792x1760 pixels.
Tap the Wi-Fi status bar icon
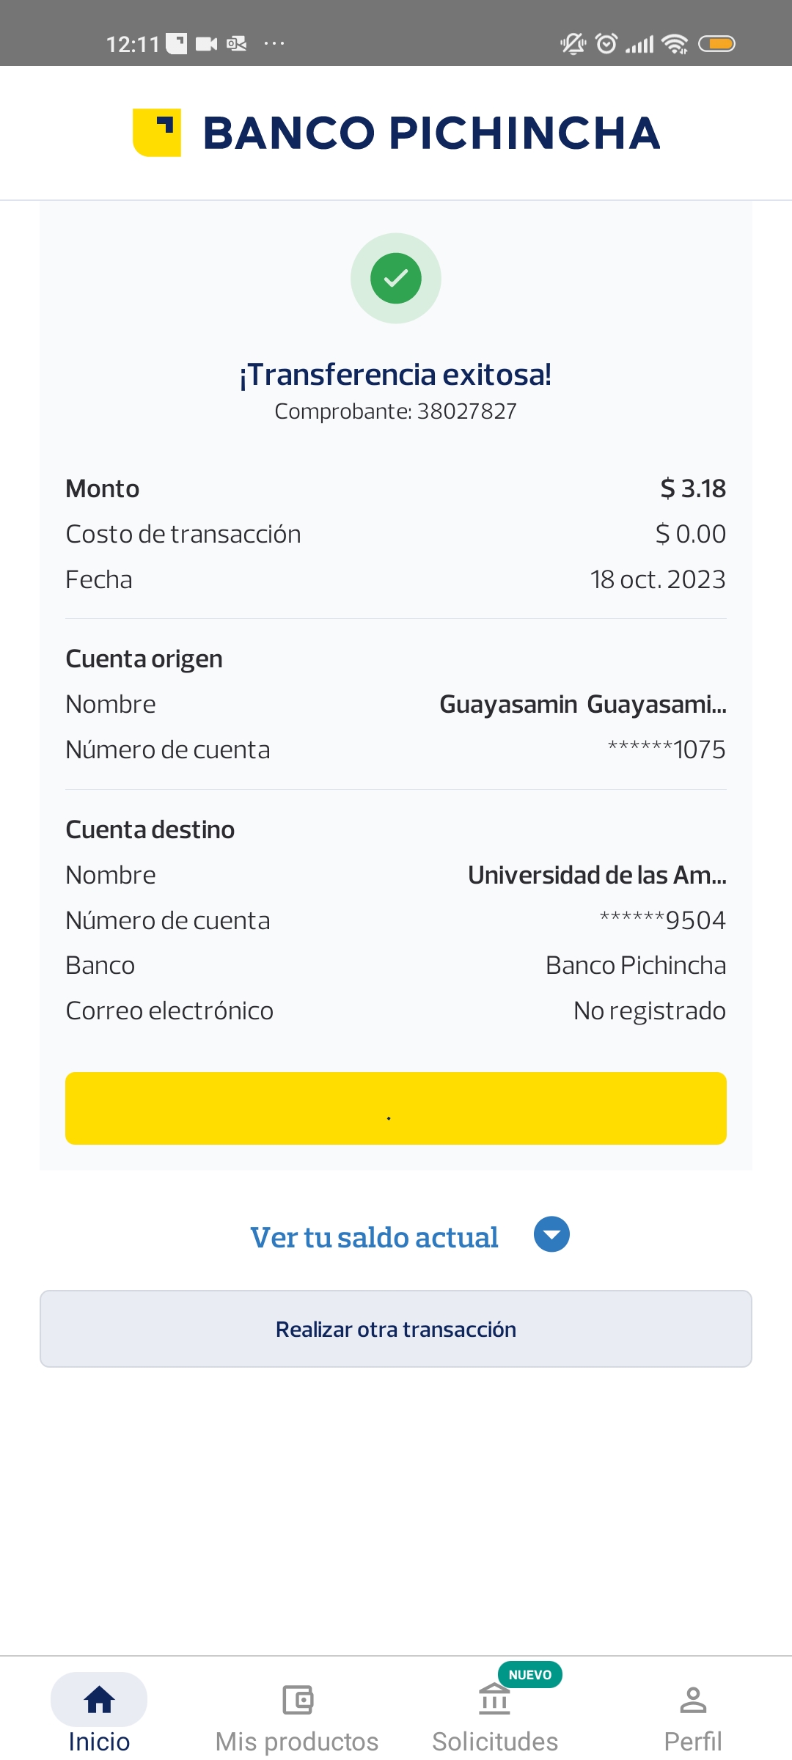(675, 44)
